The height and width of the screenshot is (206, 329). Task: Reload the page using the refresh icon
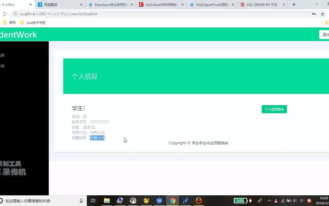point(4,13)
